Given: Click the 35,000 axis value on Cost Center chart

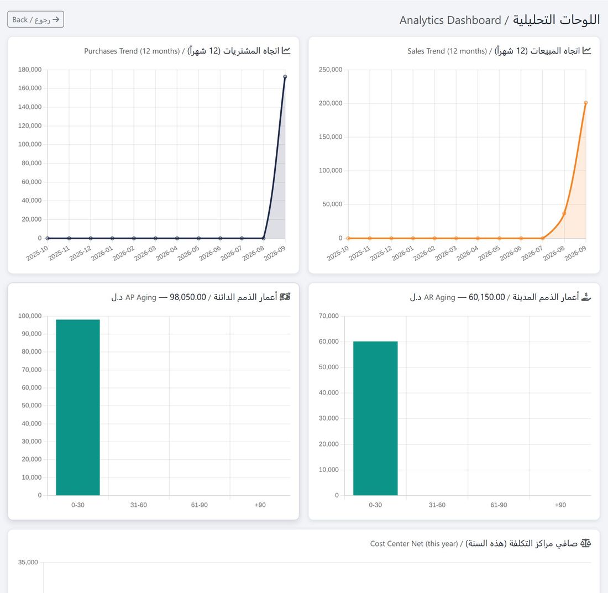Looking at the screenshot, I should click(x=28, y=563).
